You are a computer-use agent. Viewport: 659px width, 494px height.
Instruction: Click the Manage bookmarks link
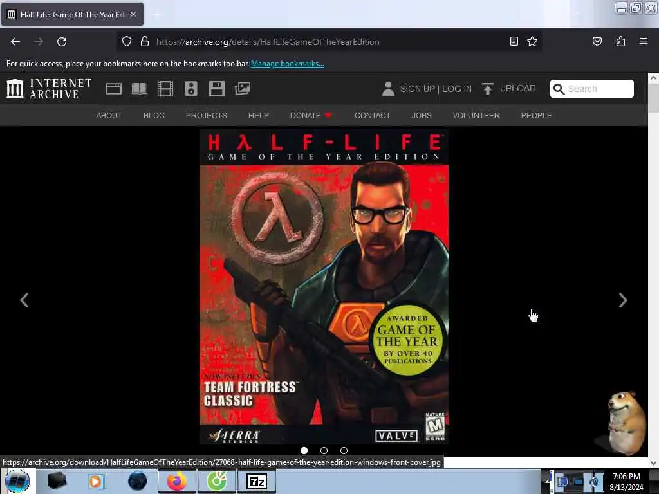[x=288, y=64]
